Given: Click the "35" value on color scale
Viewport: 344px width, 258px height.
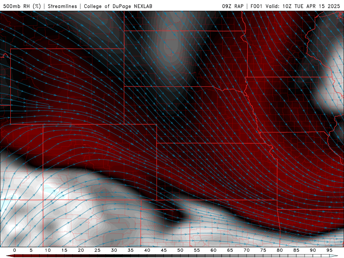Looking at the screenshot, I should tap(131, 250).
